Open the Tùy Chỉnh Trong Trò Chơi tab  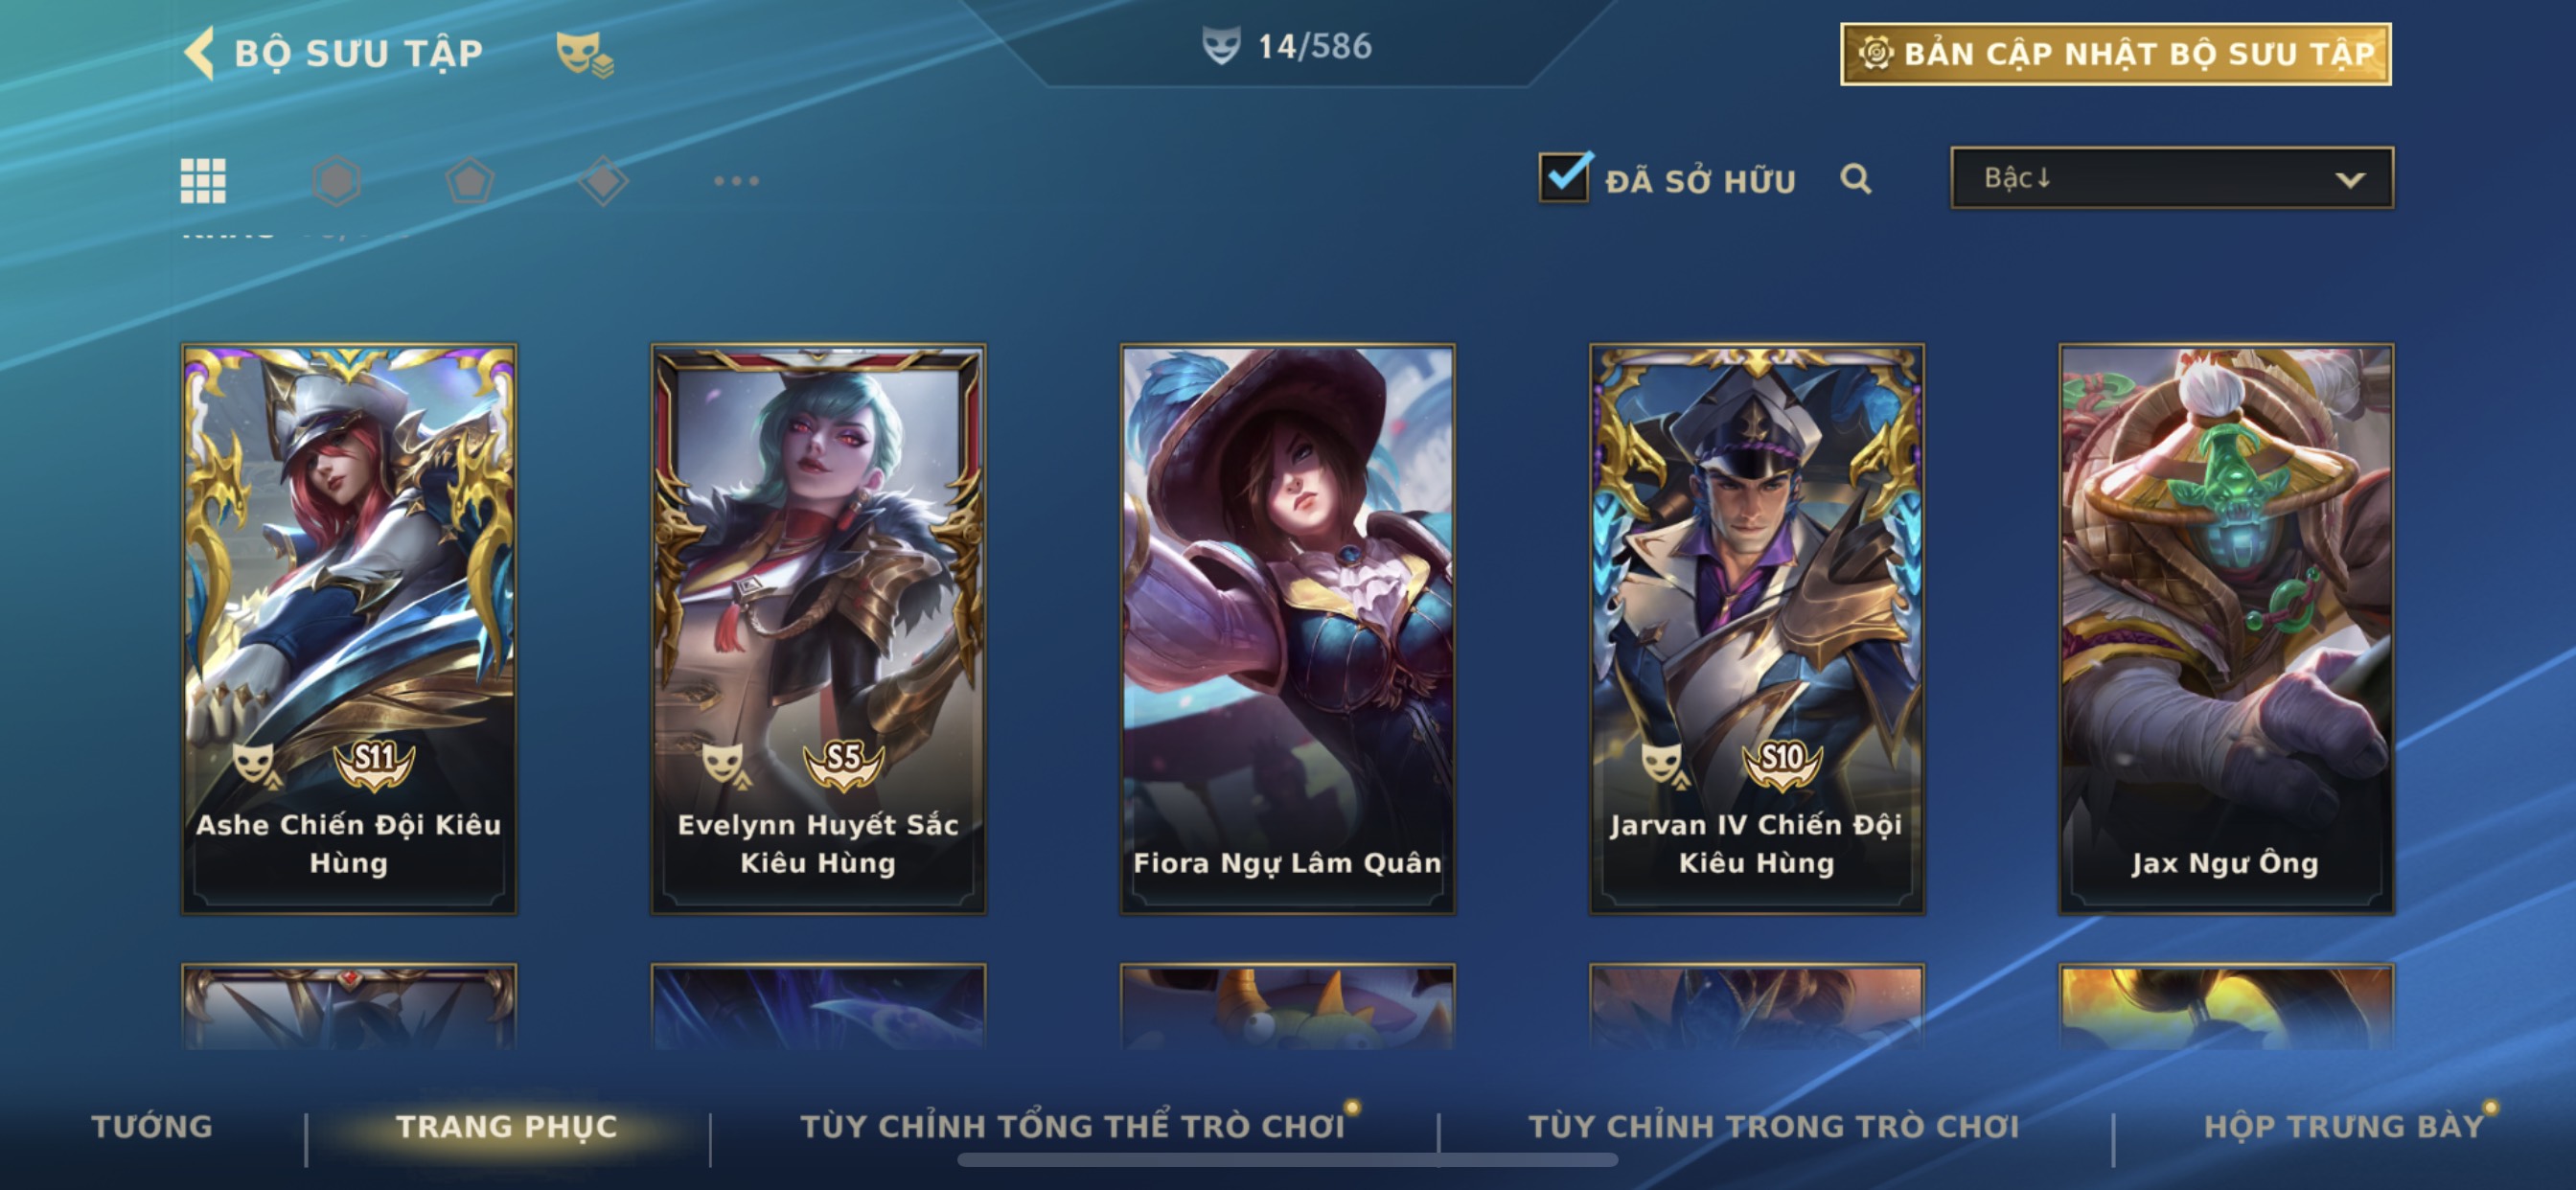click(1774, 1126)
